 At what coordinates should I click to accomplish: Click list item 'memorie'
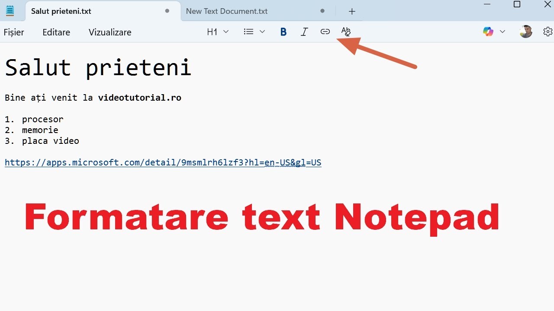pos(40,130)
